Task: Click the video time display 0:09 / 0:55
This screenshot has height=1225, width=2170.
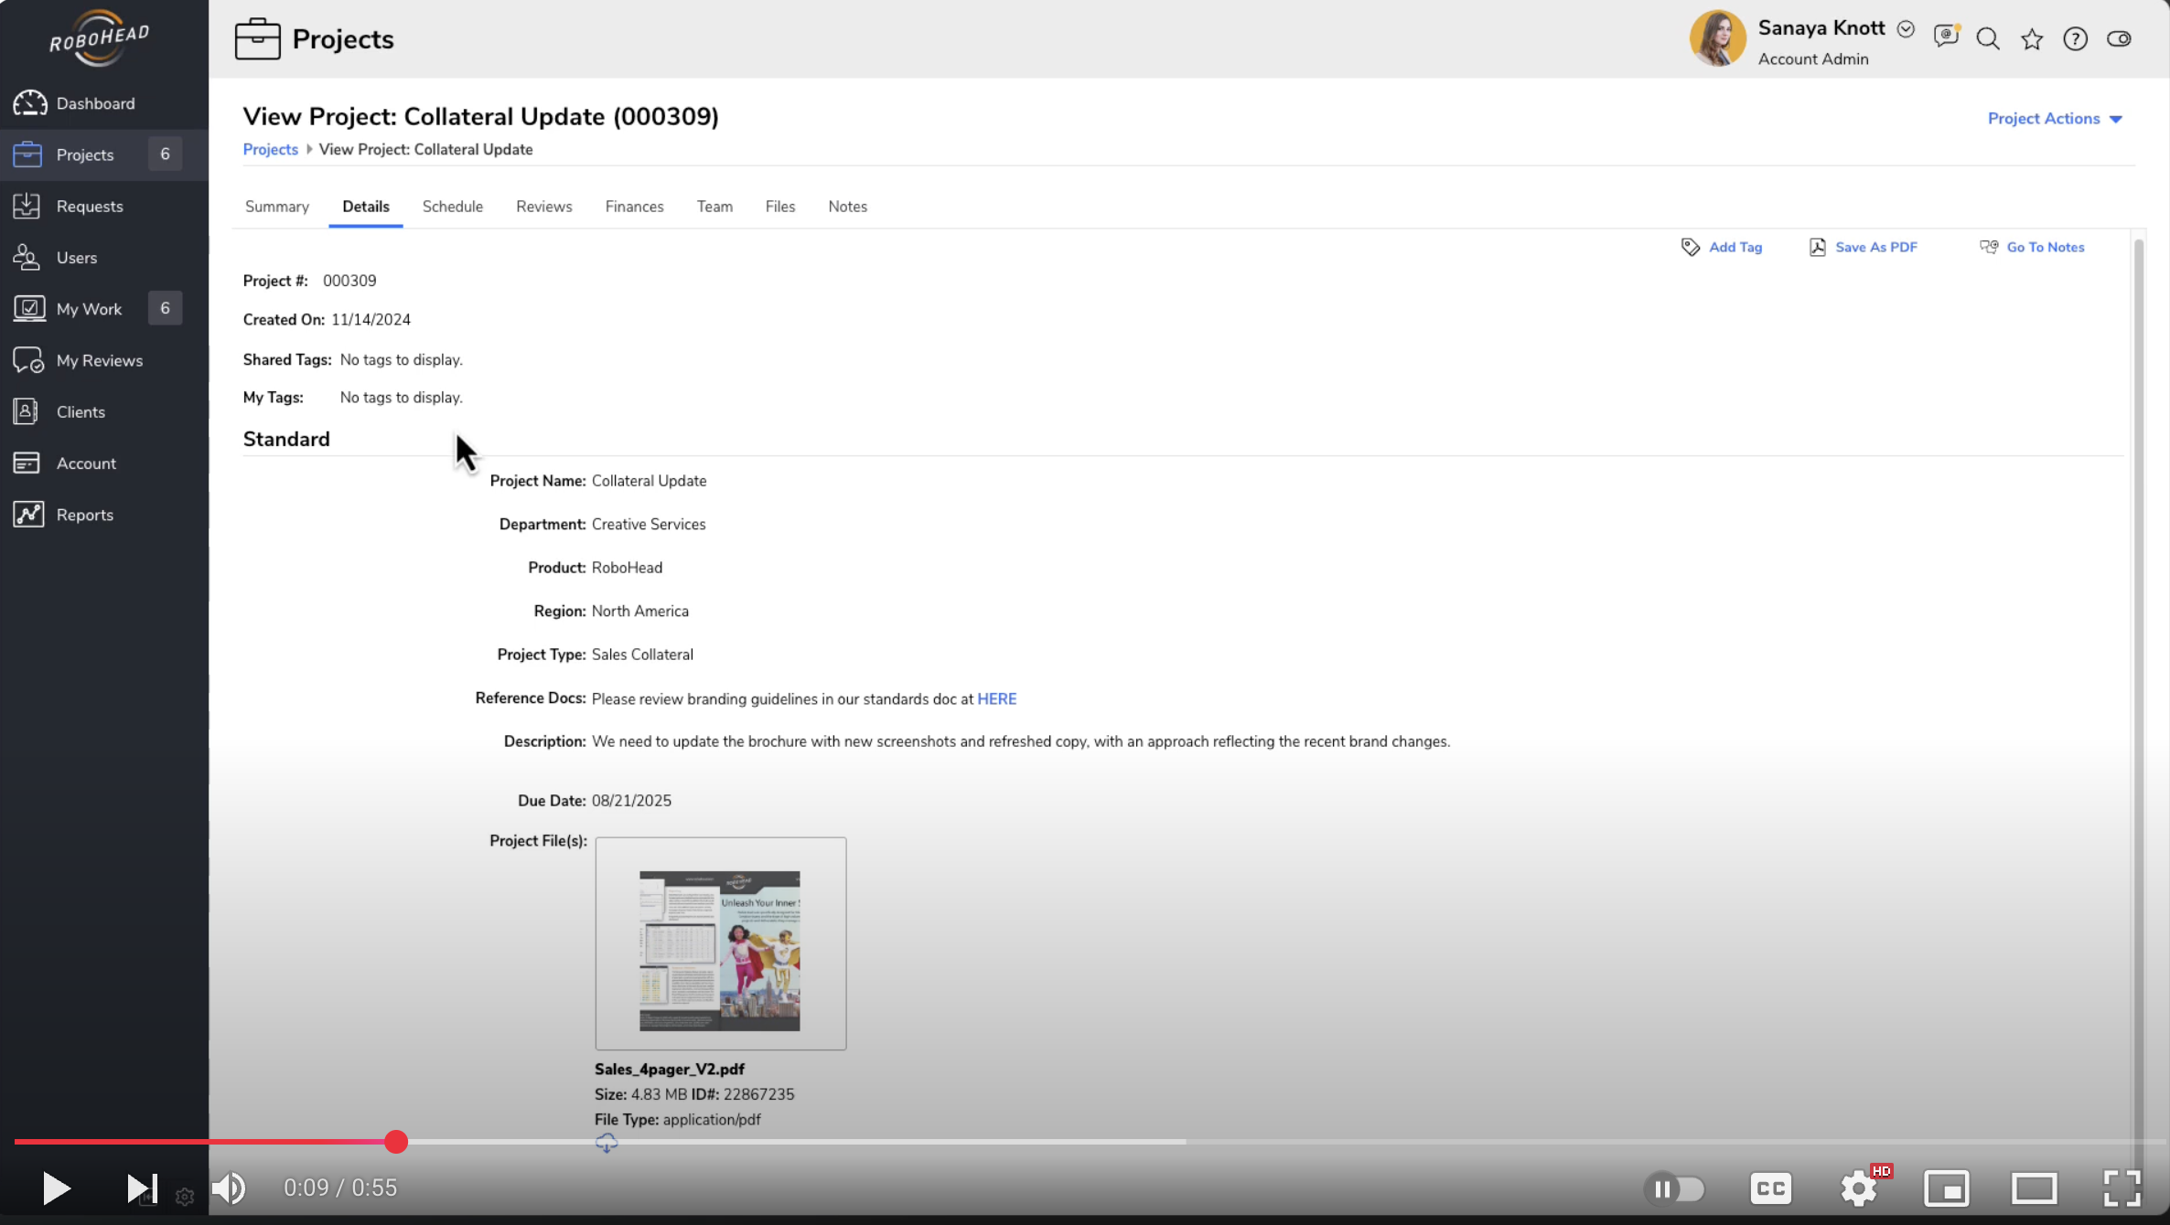Action: coord(340,1188)
